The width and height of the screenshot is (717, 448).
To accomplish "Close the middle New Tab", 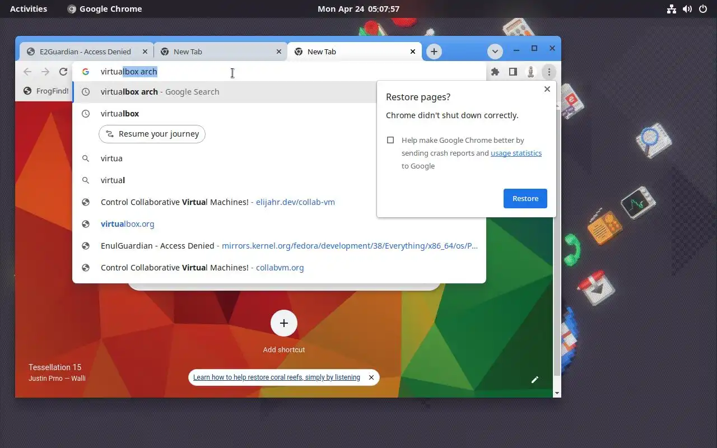I will (x=279, y=52).
